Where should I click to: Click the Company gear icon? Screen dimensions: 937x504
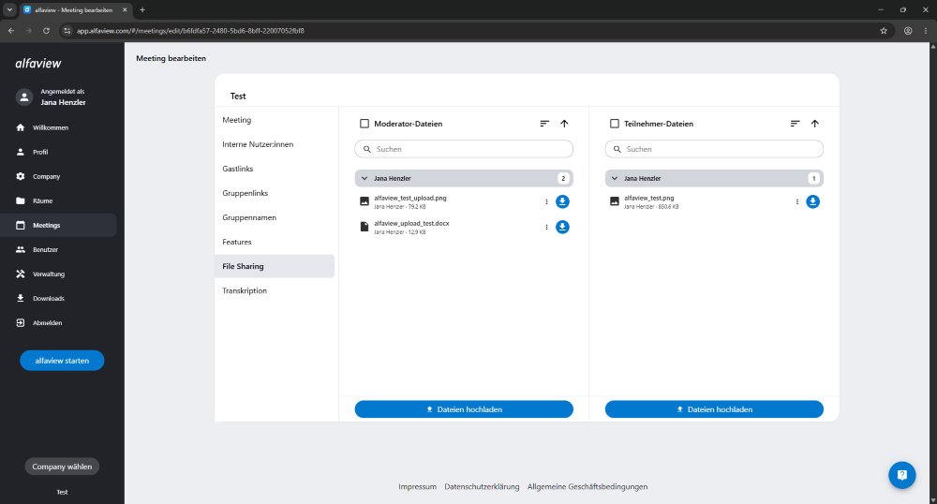tap(21, 176)
